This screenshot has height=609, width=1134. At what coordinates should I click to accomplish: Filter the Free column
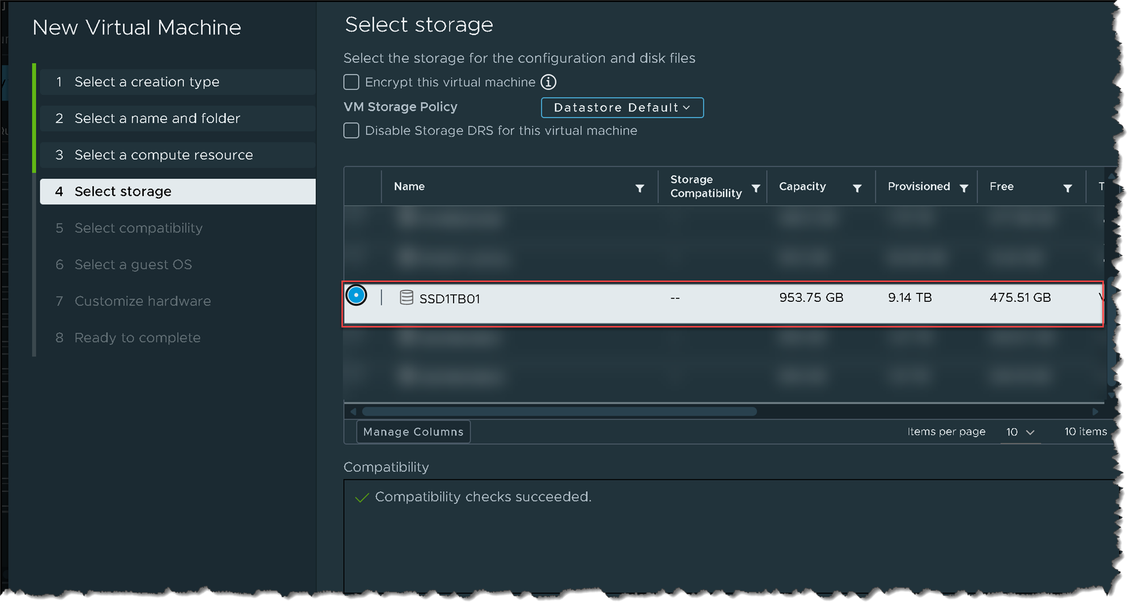tap(1068, 188)
